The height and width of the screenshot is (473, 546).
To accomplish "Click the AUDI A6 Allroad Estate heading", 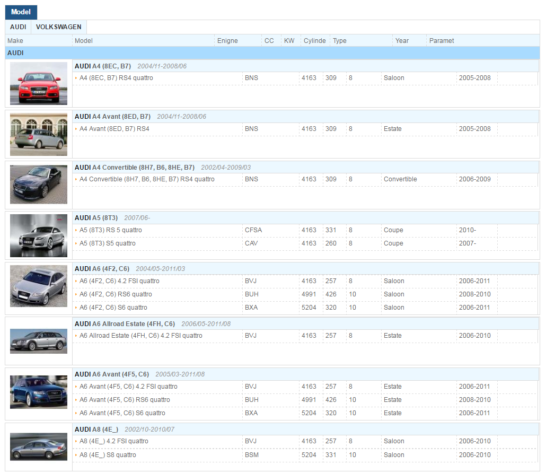I will pos(125,324).
